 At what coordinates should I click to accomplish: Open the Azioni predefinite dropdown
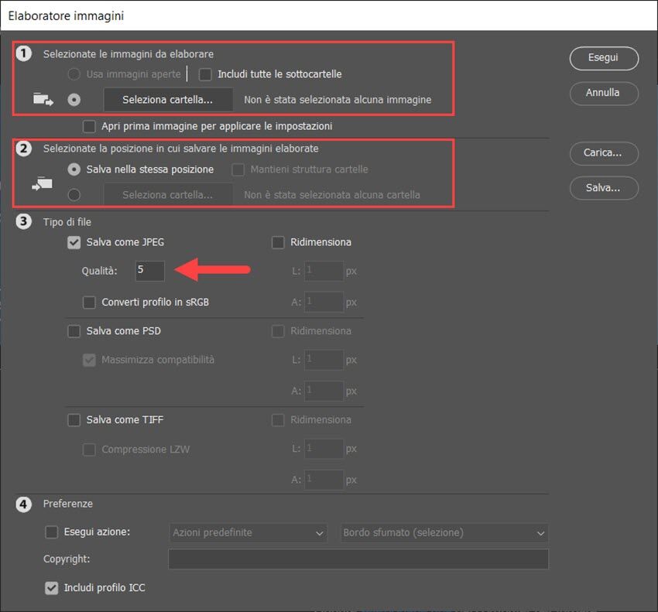coord(248,532)
